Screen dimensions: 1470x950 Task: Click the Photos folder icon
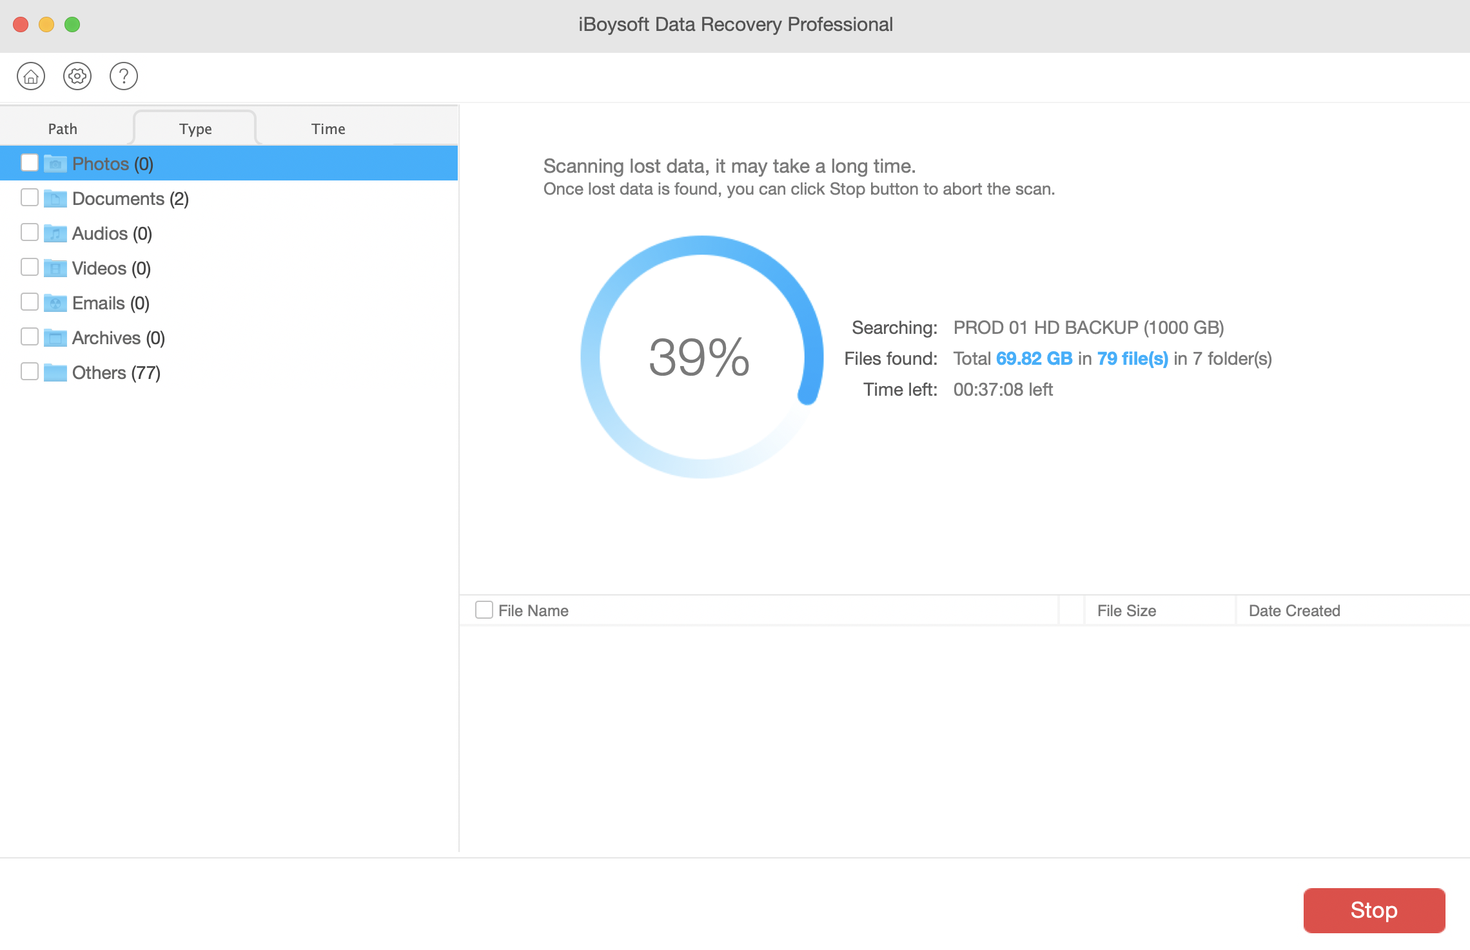pos(55,164)
